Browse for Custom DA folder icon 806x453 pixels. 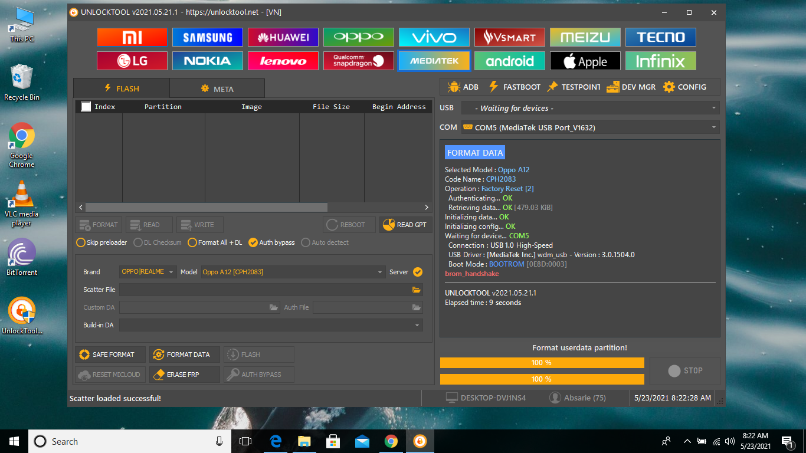[x=274, y=307]
